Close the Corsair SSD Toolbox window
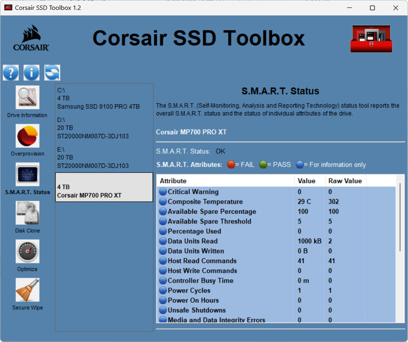 click(395, 8)
